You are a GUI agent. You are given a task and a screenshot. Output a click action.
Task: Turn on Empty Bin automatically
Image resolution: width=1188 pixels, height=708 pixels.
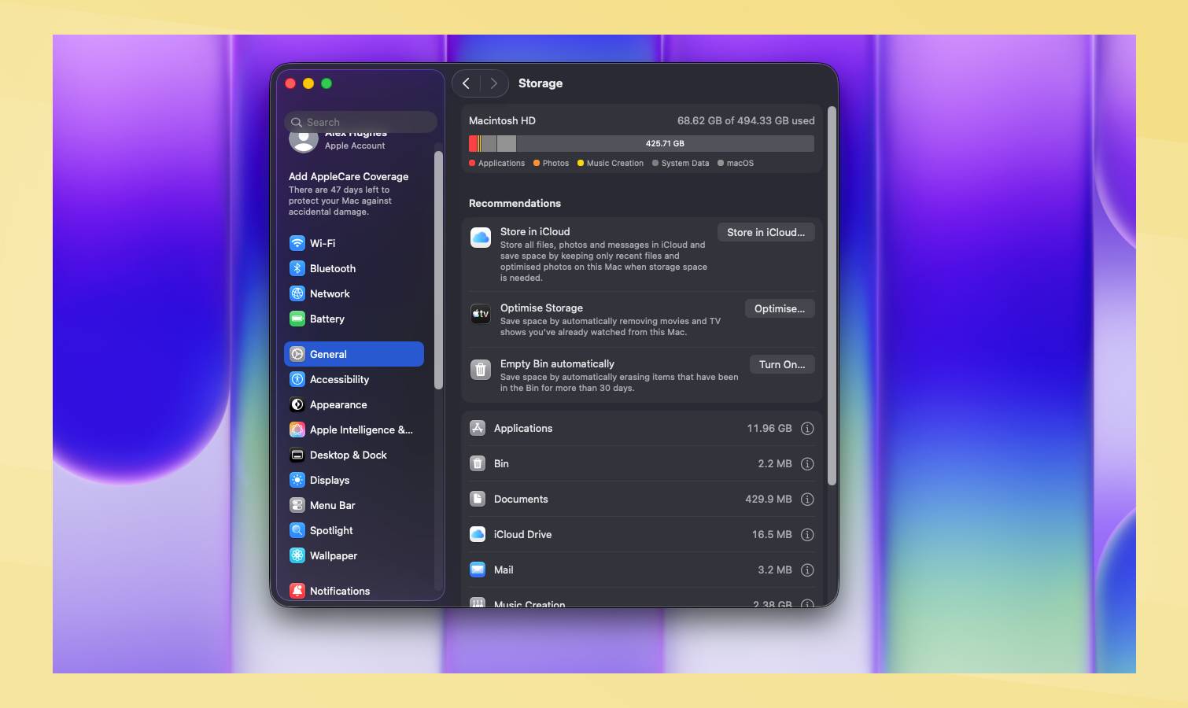782,364
